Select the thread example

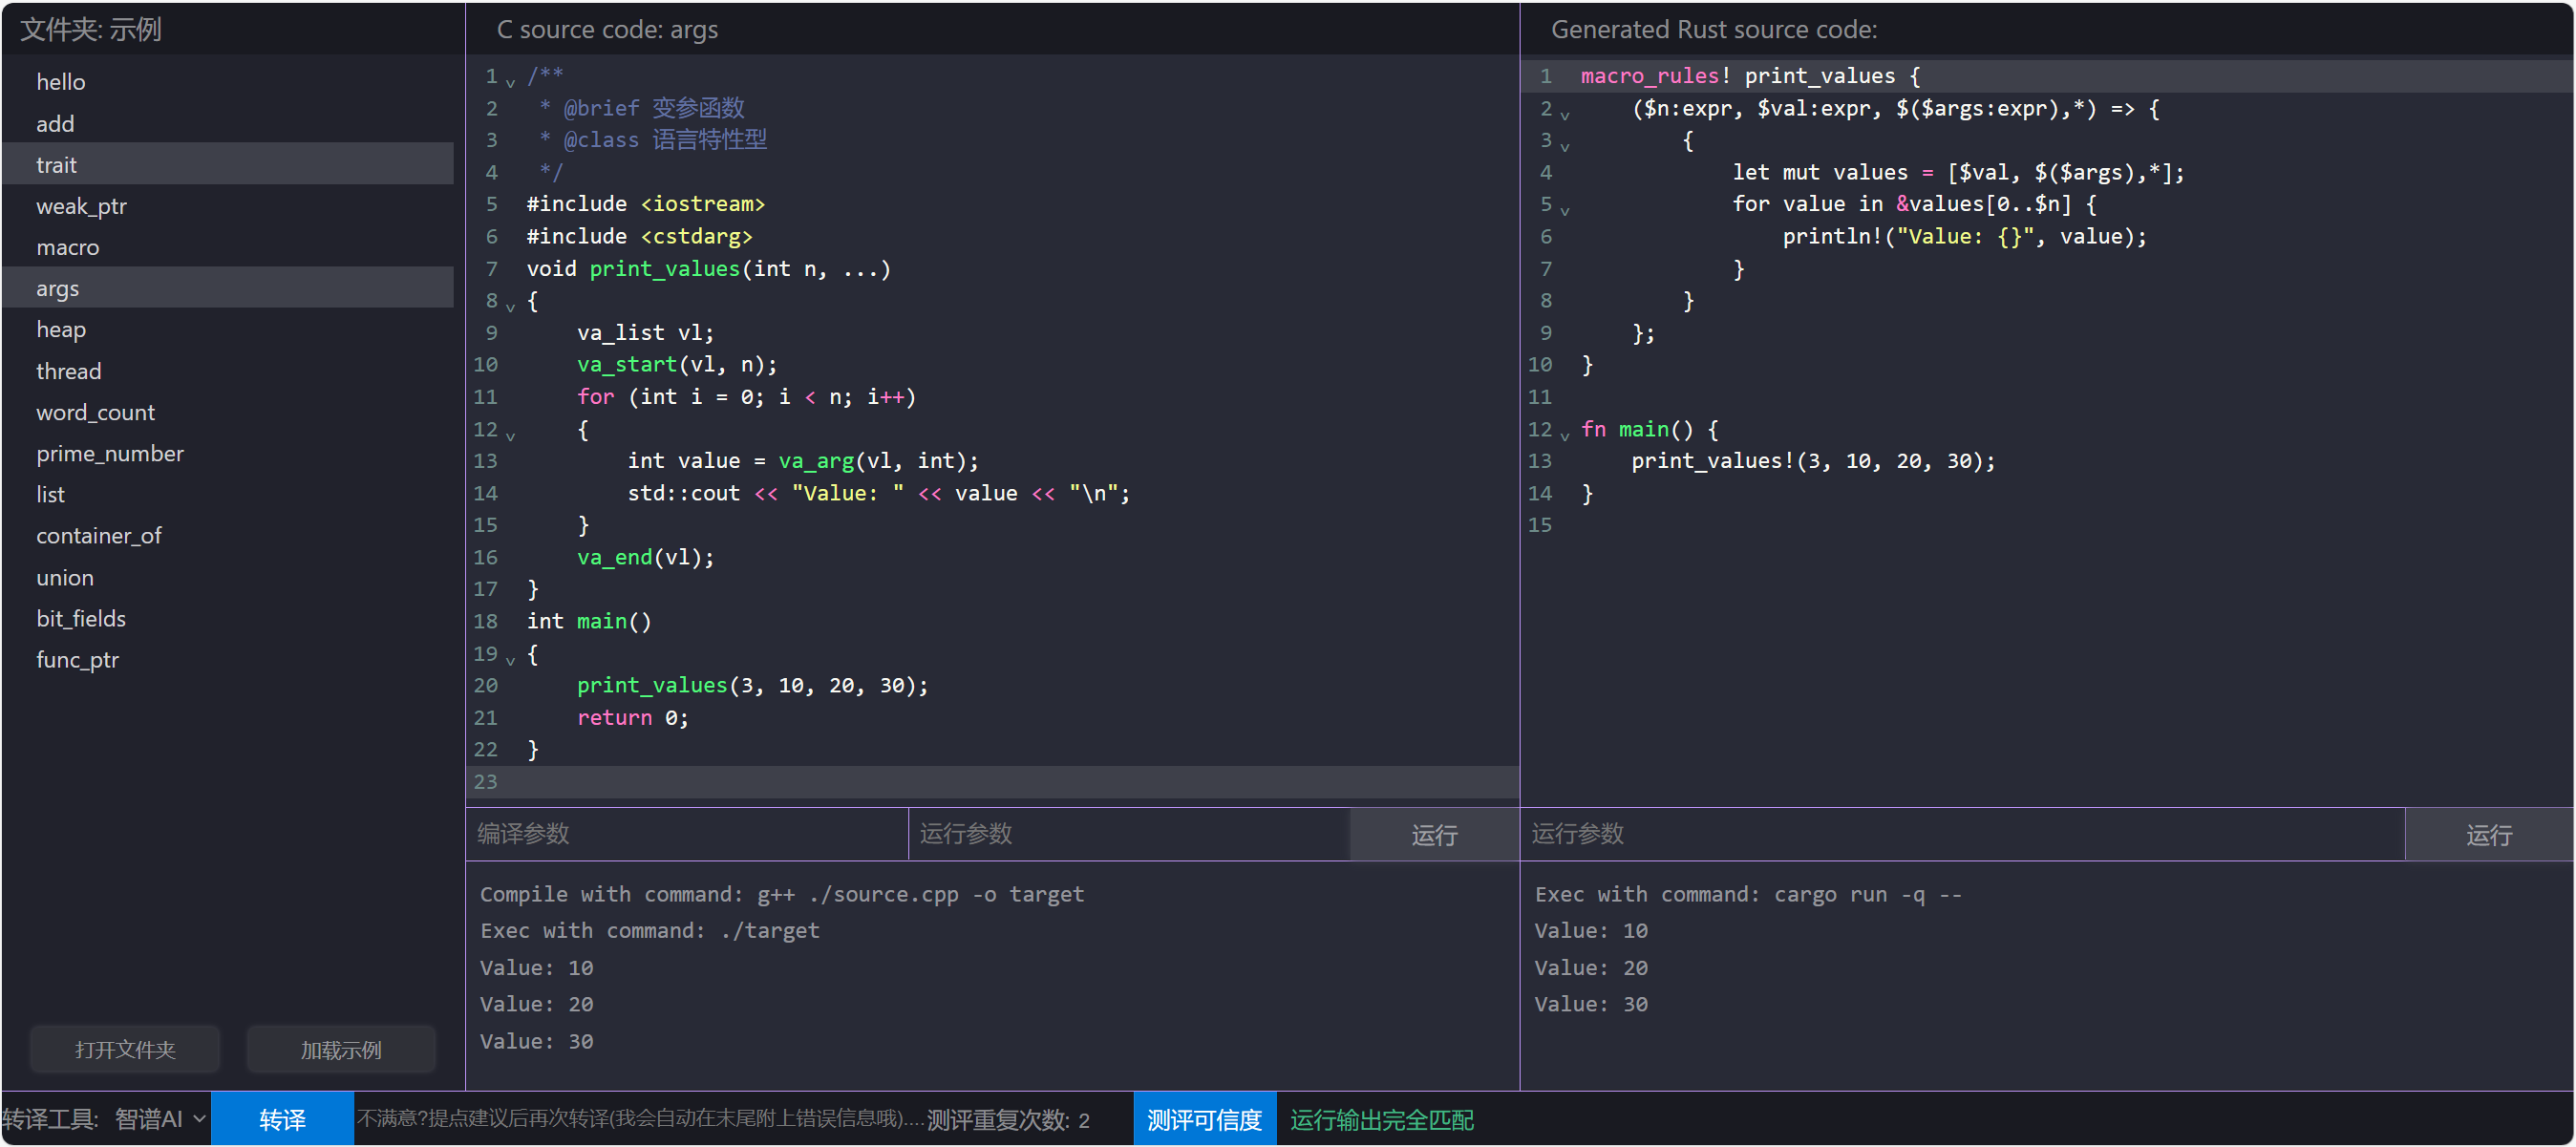point(228,371)
